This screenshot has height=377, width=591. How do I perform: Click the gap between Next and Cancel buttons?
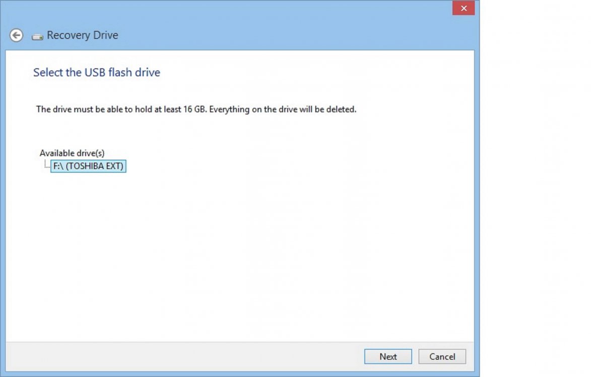click(415, 356)
